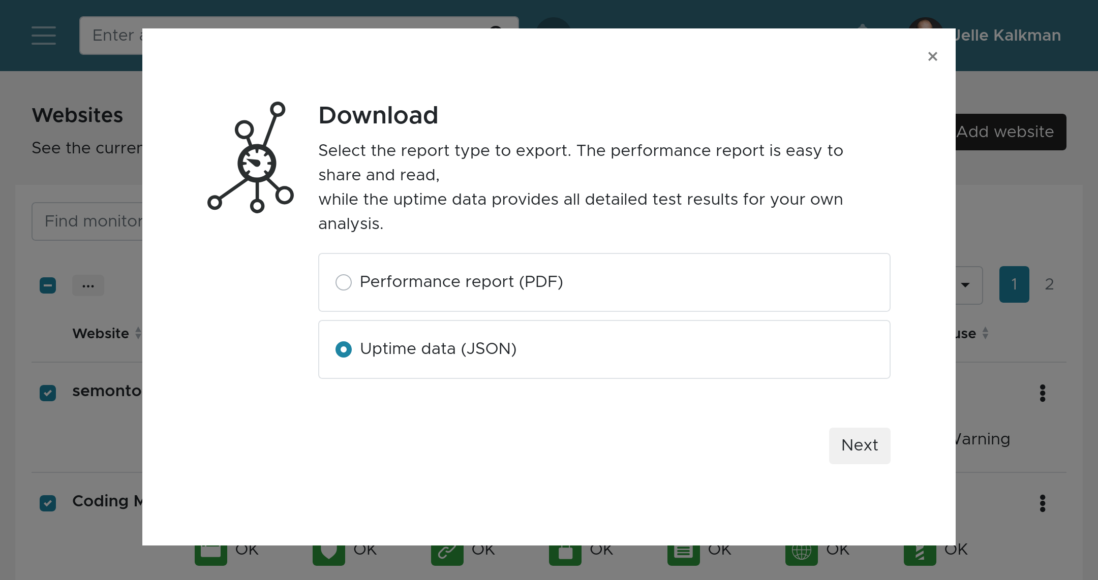Open more options for semonto row
1098x580 pixels.
click(1043, 393)
